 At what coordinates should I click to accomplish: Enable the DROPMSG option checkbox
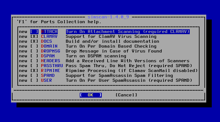pos(34,51)
